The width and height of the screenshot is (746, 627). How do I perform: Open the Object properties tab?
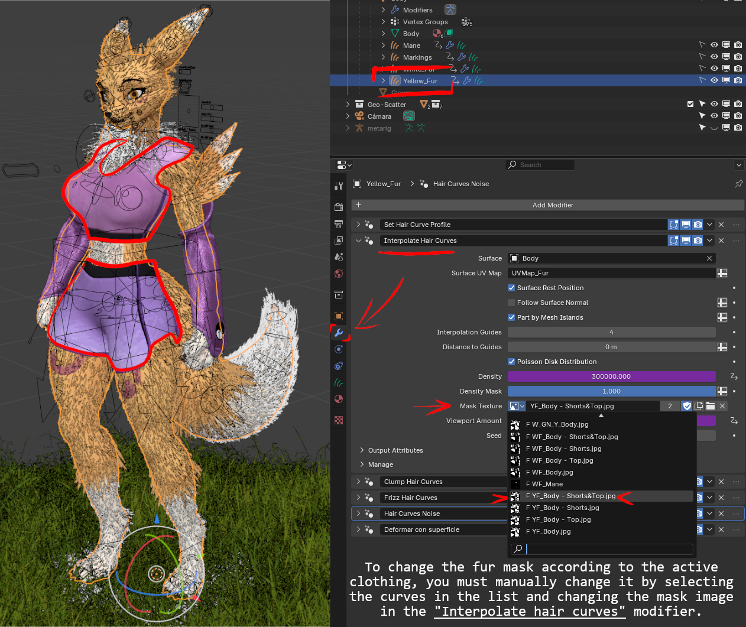point(339,316)
